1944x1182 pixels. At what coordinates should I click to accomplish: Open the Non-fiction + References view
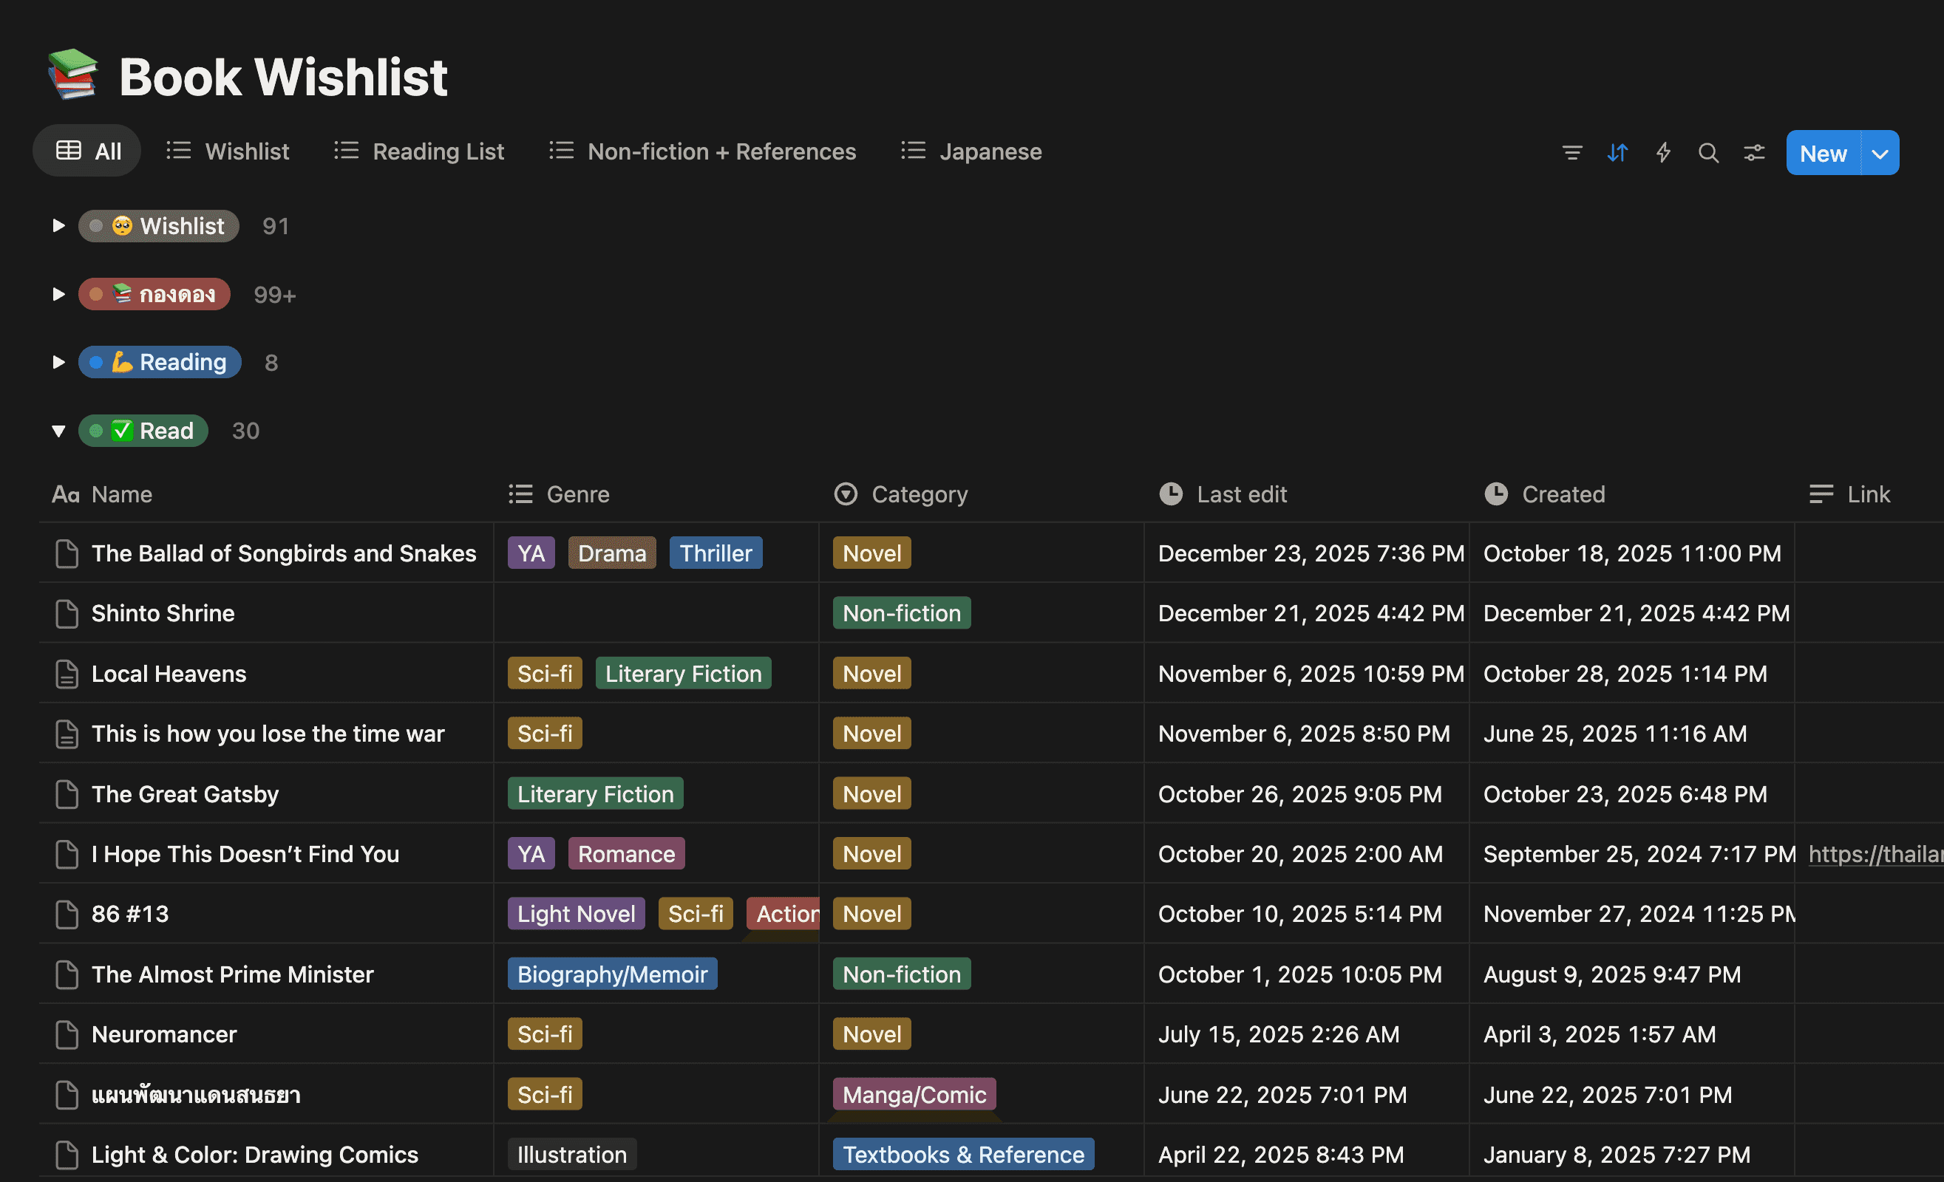click(702, 151)
